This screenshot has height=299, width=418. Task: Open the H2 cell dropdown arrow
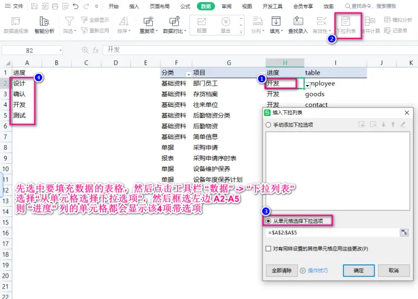[308, 85]
